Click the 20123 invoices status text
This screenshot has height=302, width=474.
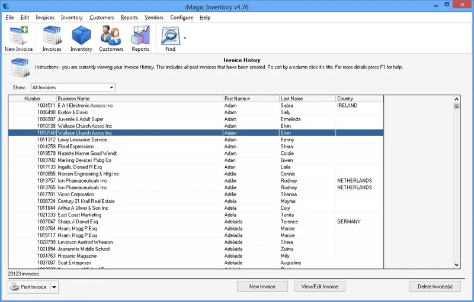[x=24, y=274]
